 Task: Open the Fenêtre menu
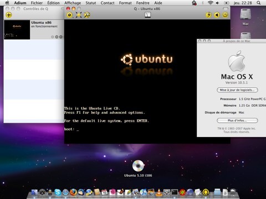[x=143, y=3]
